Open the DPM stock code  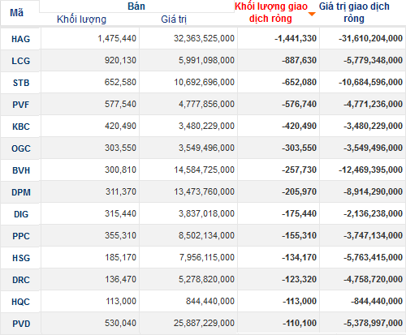coord(21,192)
